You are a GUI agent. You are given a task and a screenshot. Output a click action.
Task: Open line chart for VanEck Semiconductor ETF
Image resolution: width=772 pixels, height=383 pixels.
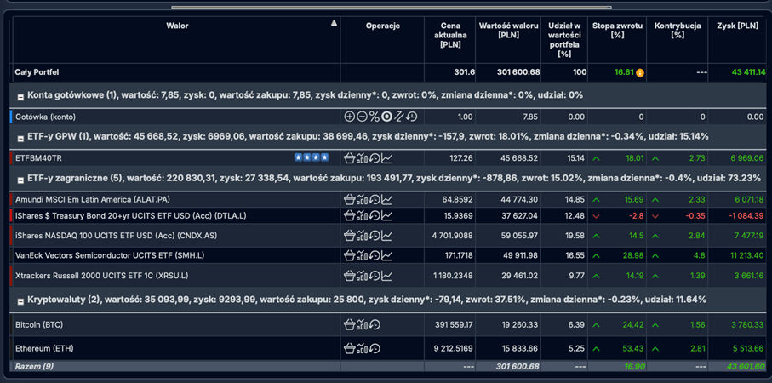[x=387, y=254]
